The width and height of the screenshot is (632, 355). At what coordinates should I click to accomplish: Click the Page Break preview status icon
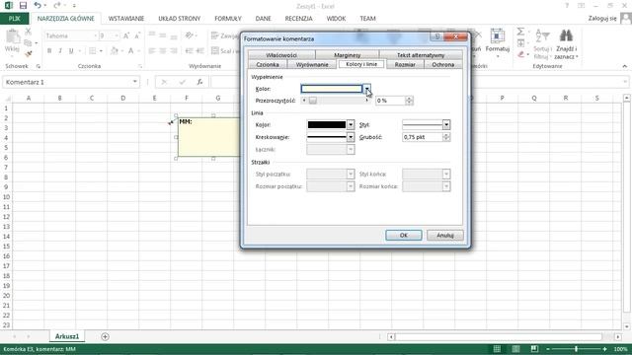pos(534,349)
